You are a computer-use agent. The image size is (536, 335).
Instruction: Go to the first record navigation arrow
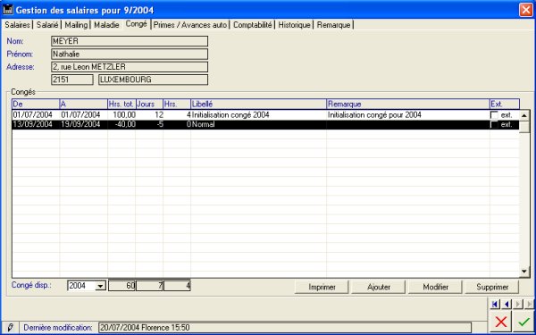pyautogui.click(x=495, y=304)
